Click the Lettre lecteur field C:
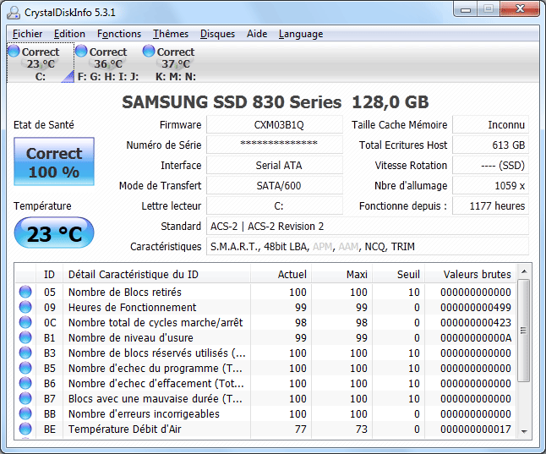Image resolution: width=546 pixels, height=454 pixels. click(x=275, y=205)
